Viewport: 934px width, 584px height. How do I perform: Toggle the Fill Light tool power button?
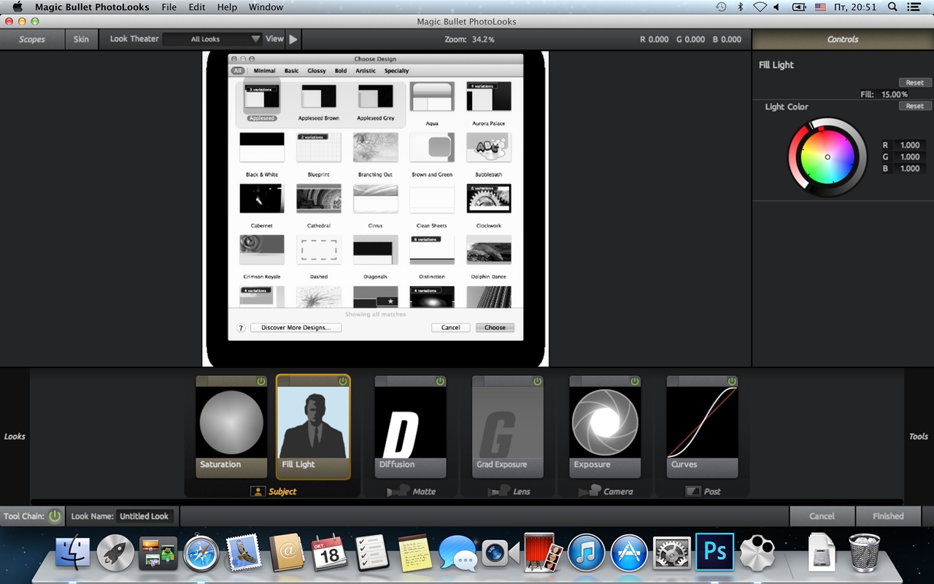[x=343, y=381]
